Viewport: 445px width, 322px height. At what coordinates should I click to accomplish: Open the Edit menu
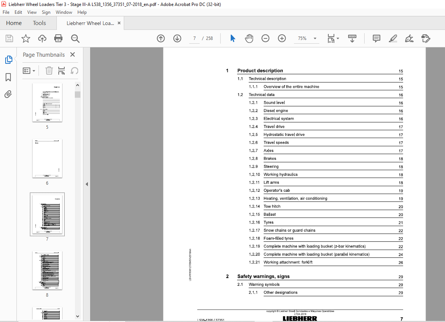pyautogui.click(x=18, y=12)
